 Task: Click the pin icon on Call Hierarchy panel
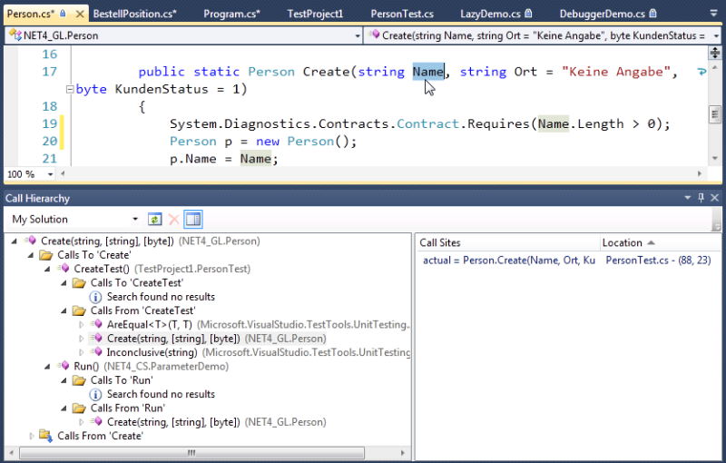coord(701,198)
